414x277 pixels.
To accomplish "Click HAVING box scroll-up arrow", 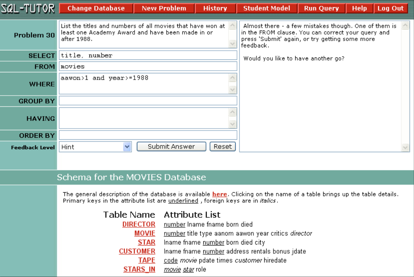I will point(233,112).
